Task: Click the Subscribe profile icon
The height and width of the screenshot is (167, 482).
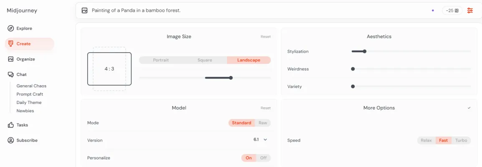Action: click(11, 140)
